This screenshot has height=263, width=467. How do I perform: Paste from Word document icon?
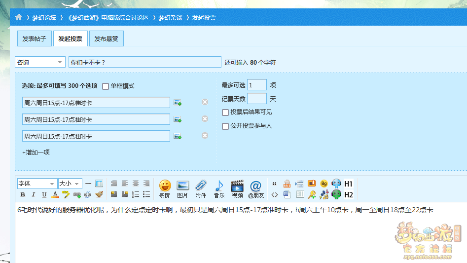pos(287,195)
